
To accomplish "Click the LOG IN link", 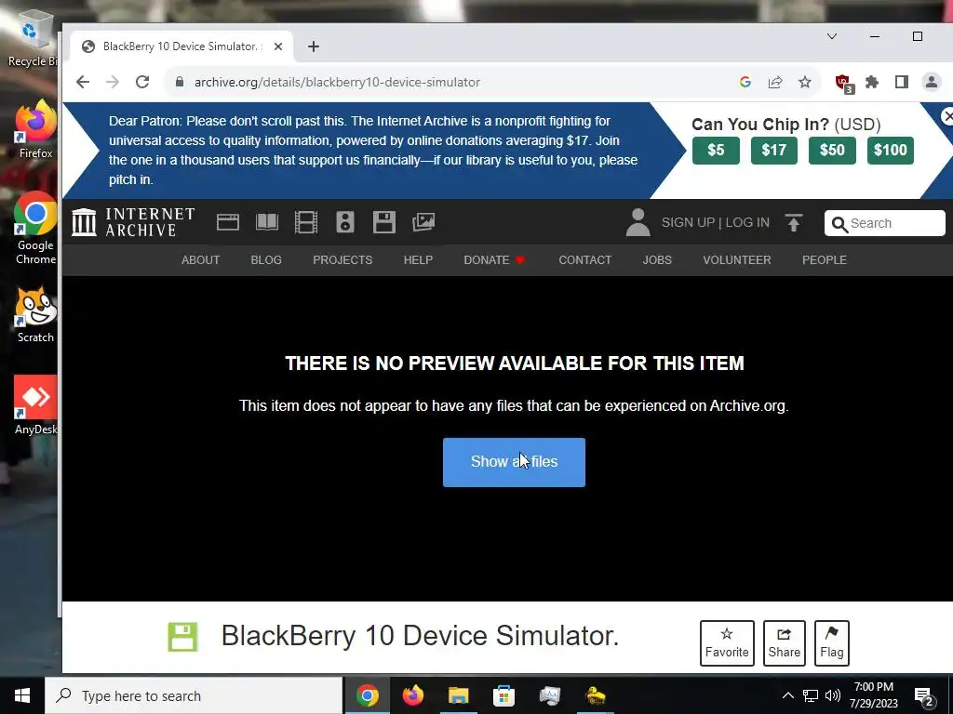I will click(x=747, y=223).
